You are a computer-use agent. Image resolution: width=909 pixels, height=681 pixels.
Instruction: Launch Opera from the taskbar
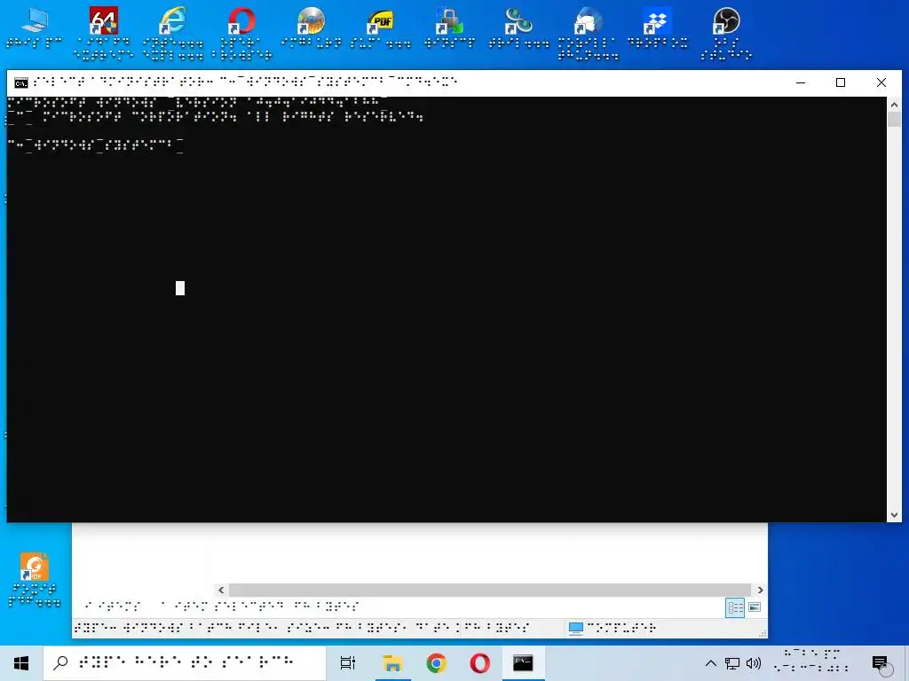click(479, 663)
